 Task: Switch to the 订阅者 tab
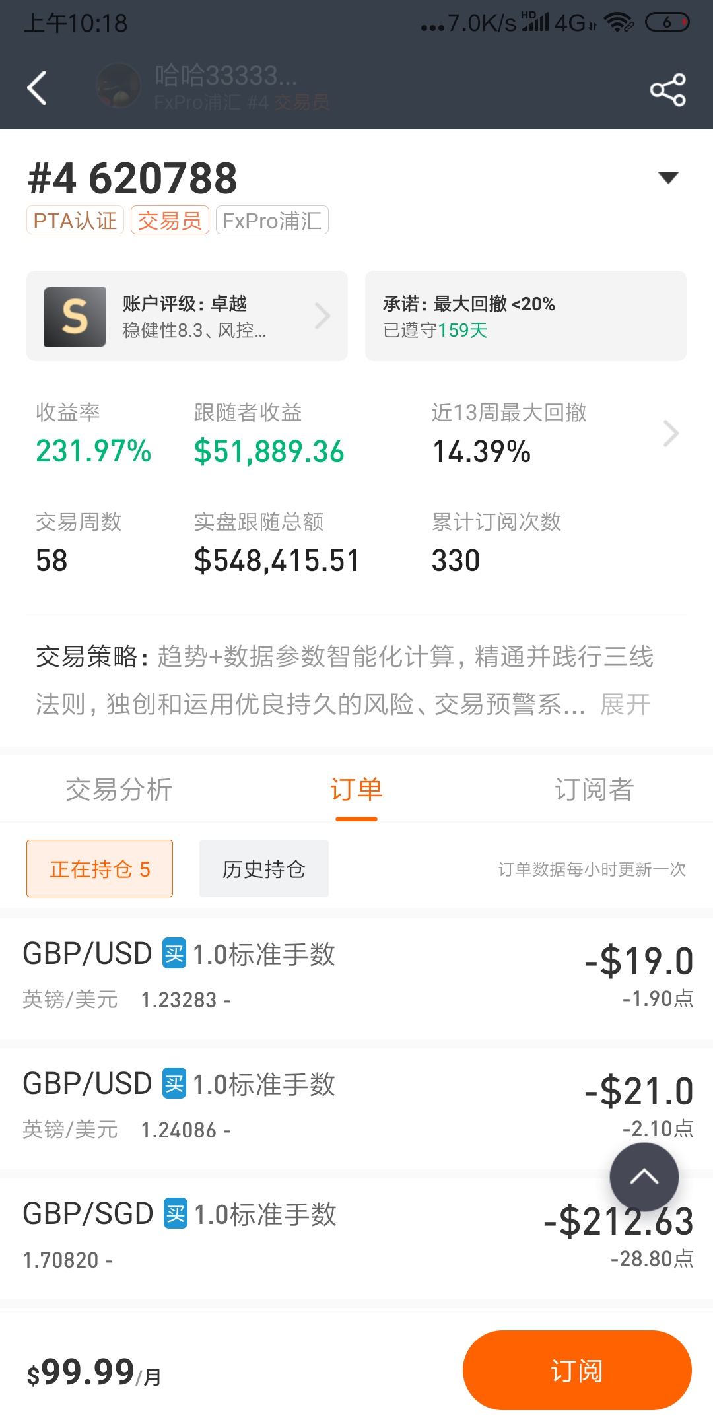click(x=594, y=790)
